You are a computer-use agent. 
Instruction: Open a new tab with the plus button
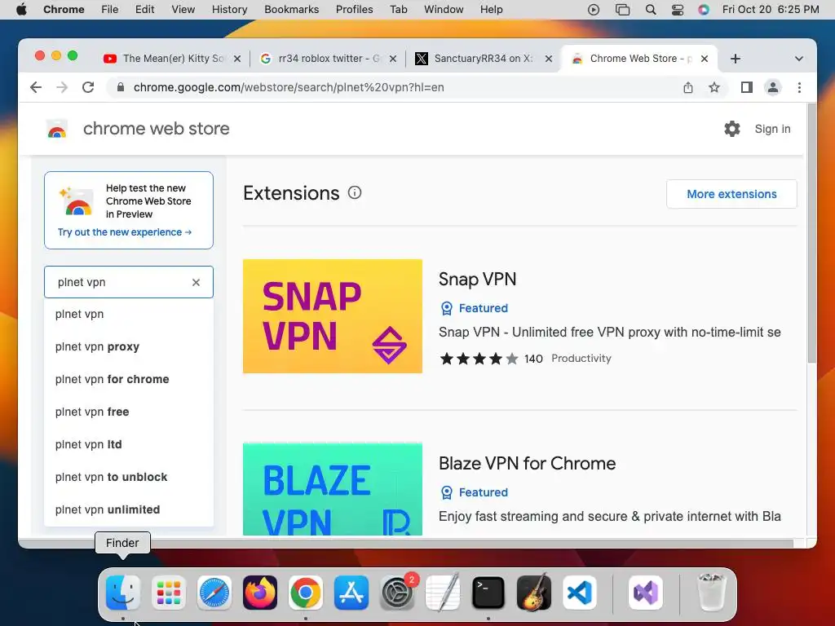(736, 59)
